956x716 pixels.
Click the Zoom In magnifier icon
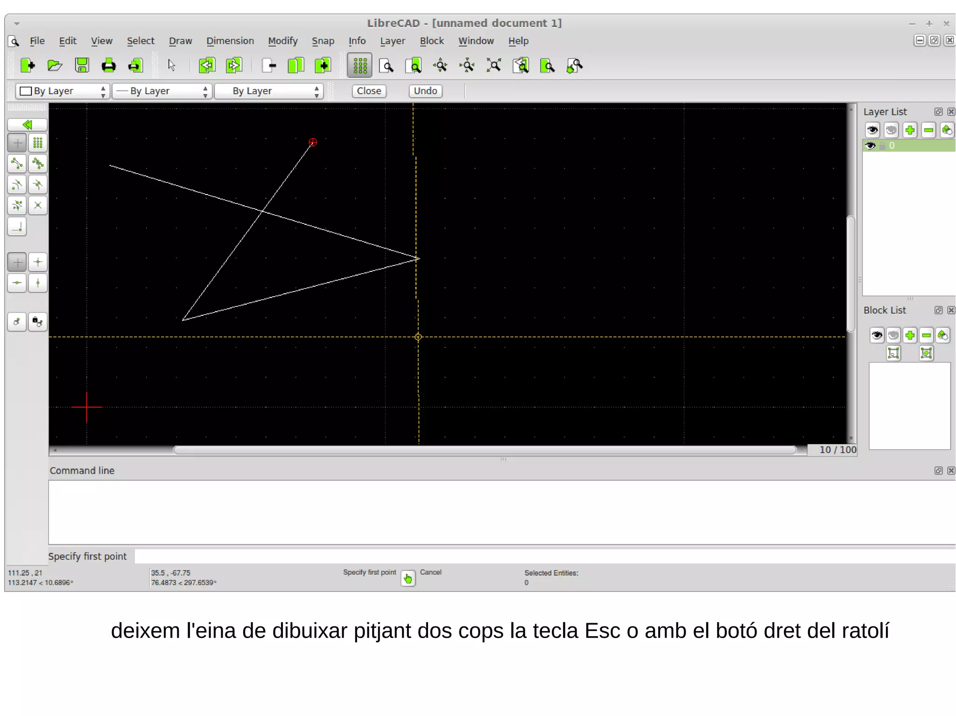tap(440, 66)
